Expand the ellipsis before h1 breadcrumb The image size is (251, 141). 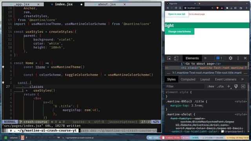pos(168,73)
